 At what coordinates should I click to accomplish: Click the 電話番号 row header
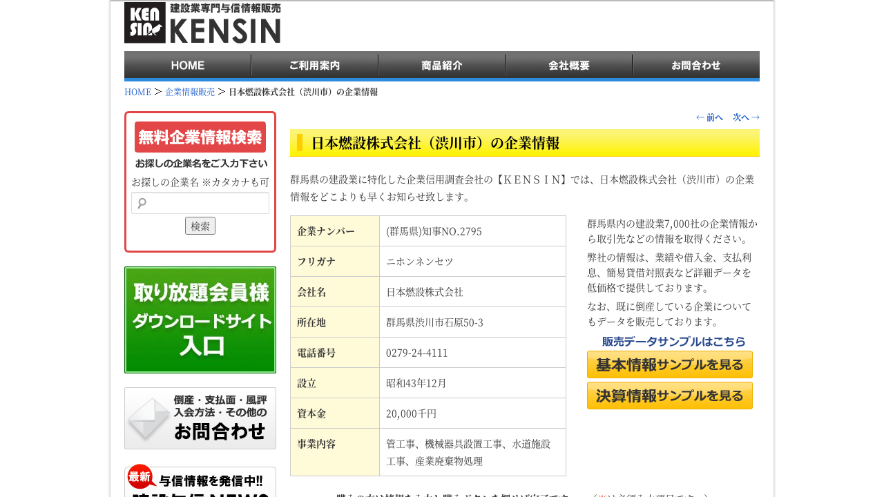[x=335, y=353]
